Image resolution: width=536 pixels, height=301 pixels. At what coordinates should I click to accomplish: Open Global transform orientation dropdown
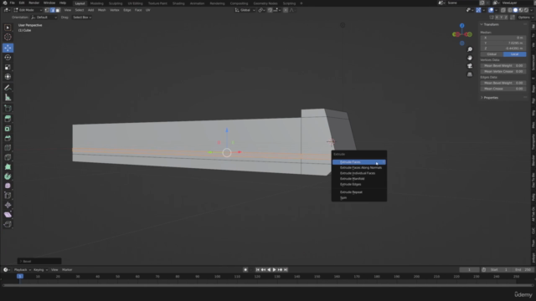[x=245, y=10]
